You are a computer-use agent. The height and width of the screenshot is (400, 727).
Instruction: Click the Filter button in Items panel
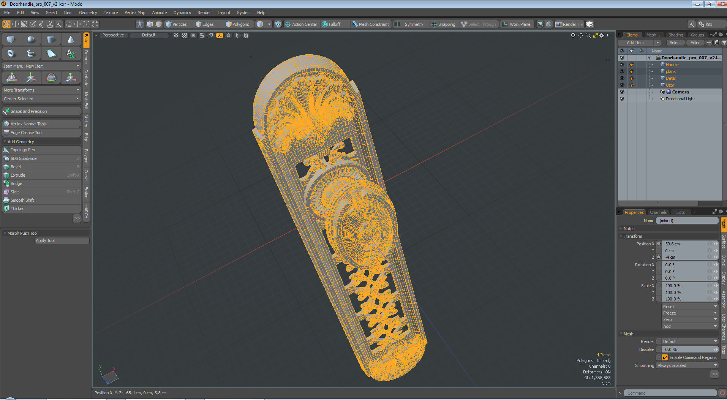click(695, 43)
